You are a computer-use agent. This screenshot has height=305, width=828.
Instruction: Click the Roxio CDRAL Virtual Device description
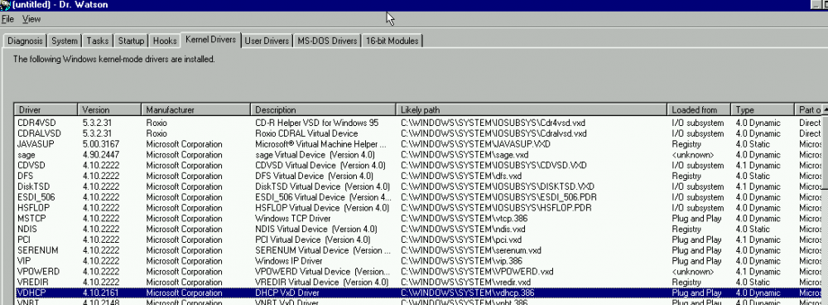point(306,133)
